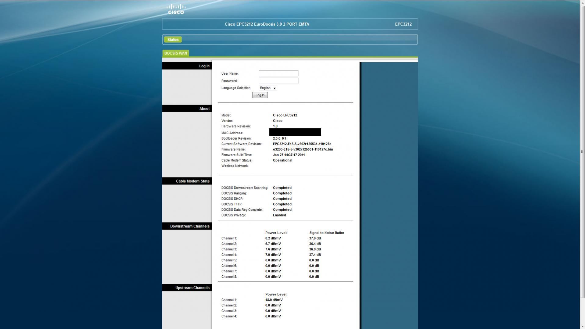
Task: Click the 'DOCSIS Privacy:' label
Action: 234,215
